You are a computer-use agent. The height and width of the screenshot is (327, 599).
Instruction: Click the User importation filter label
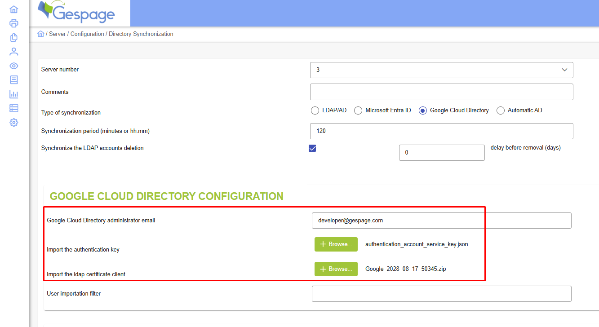click(x=74, y=294)
